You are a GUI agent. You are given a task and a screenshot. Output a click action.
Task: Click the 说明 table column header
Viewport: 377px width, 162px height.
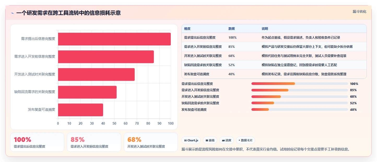pos(265,29)
